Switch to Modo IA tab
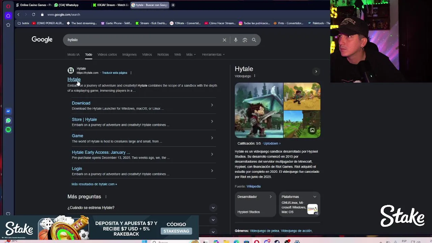432x243 pixels. pyautogui.click(x=73, y=54)
